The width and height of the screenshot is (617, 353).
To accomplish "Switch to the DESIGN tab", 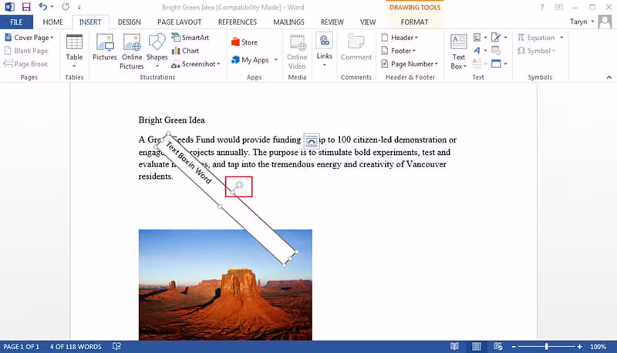I will pyautogui.click(x=129, y=22).
